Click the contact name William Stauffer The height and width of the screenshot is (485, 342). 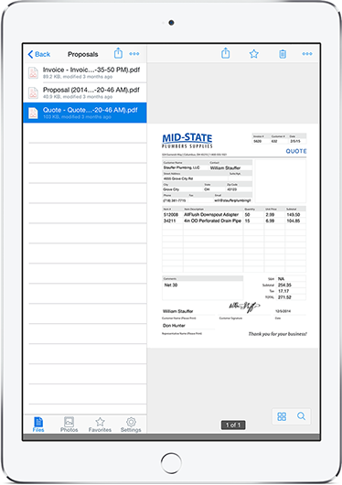225,167
